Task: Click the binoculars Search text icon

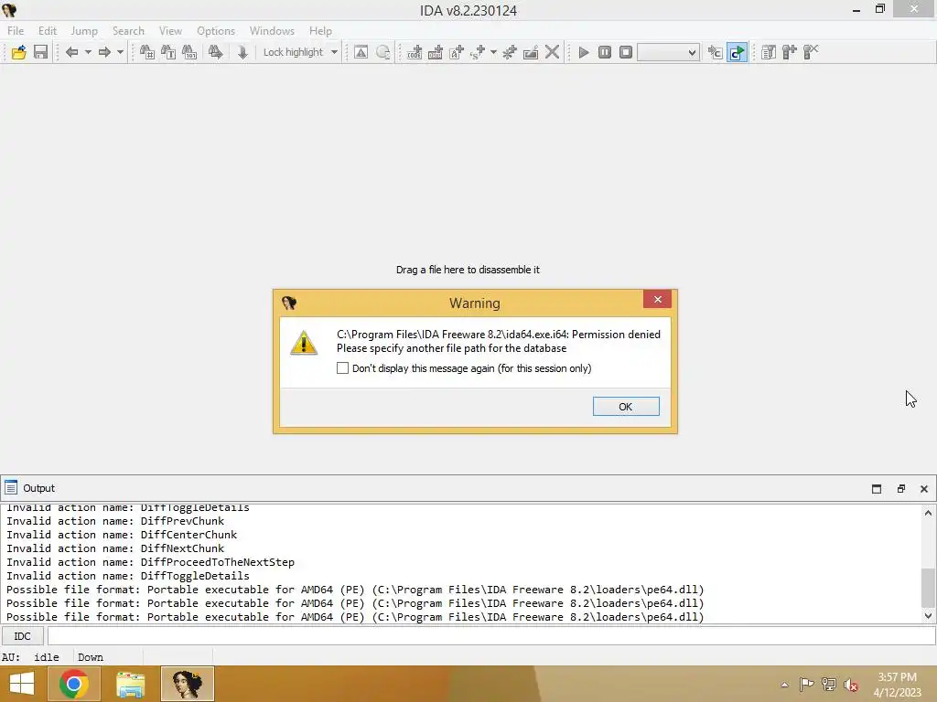Action: (168, 52)
